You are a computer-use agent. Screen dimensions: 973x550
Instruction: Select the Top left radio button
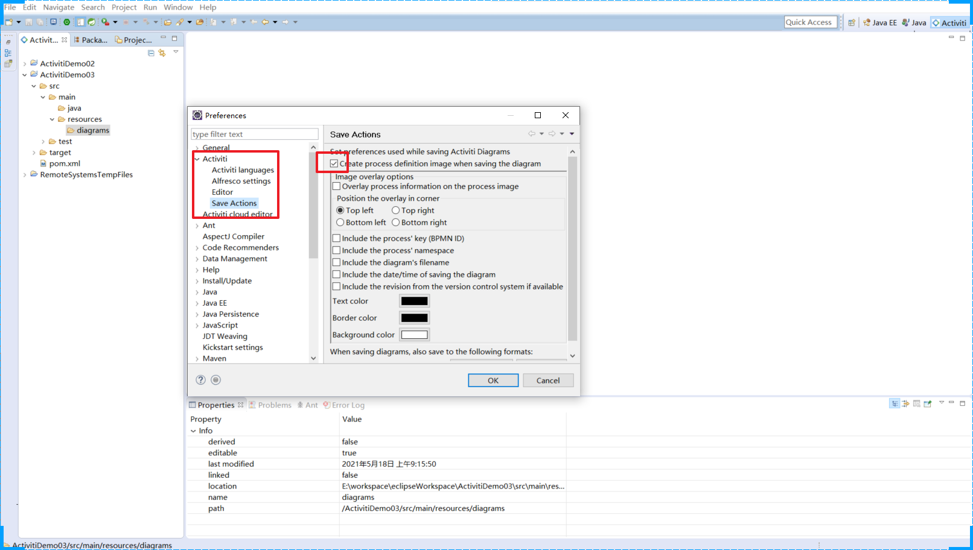click(340, 210)
